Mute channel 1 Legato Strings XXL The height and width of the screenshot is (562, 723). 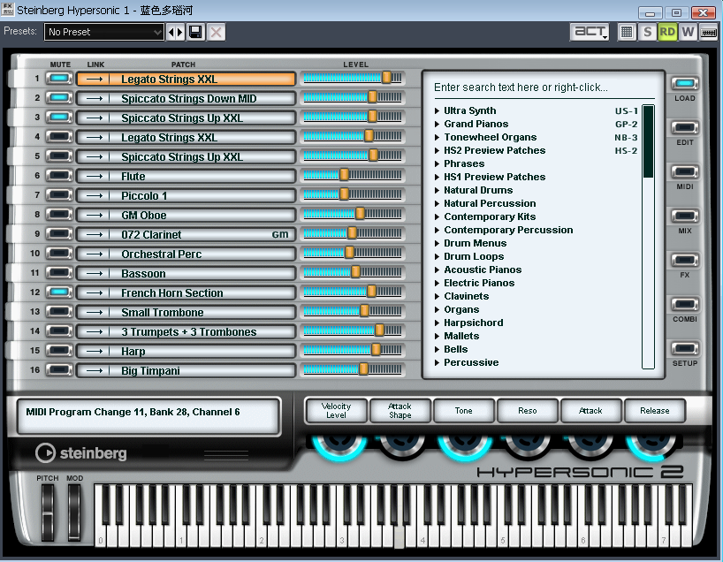point(59,79)
